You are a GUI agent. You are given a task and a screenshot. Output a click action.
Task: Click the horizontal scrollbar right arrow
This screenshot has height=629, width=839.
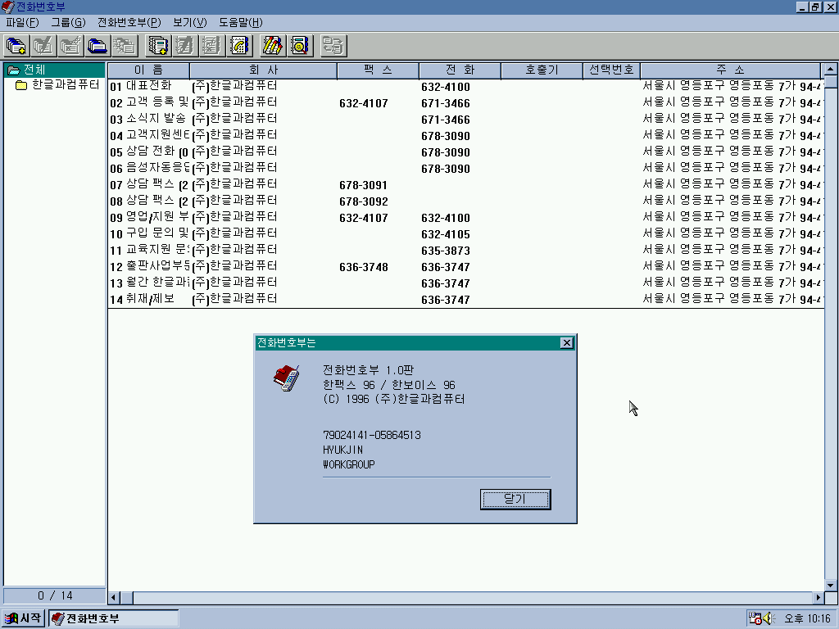coord(819,597)
